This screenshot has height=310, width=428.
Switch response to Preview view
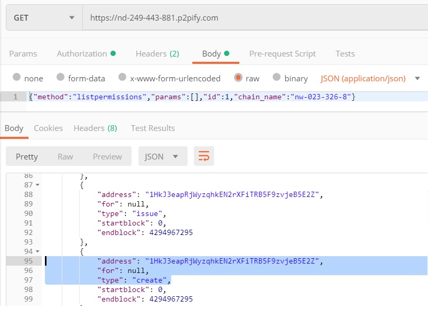tap(107, 157)
